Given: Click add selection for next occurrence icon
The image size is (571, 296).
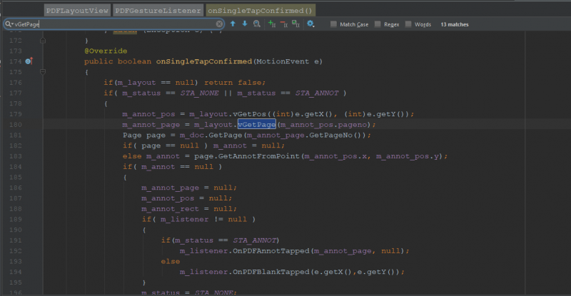Looking at the screenshot, I should tap(271, 24).
